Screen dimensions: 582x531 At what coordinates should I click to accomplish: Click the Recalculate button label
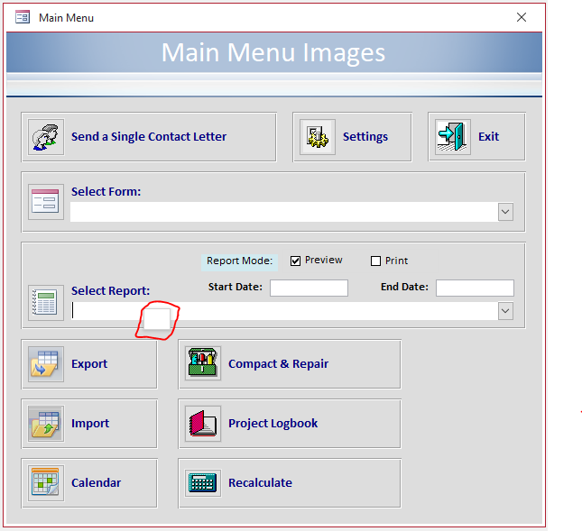(260, 482)
